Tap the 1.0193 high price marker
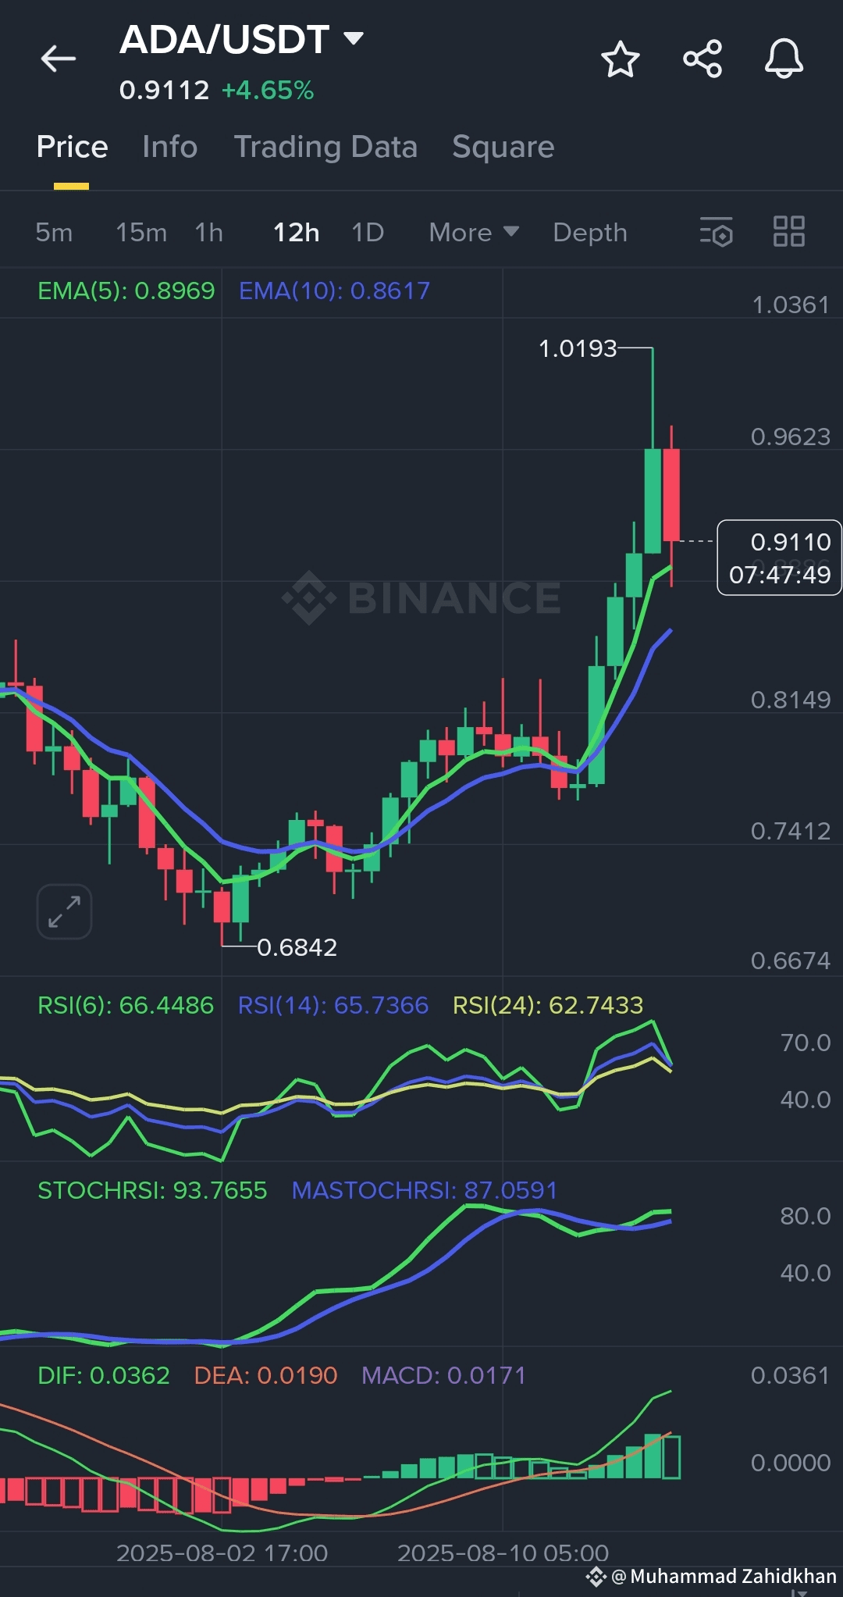 point(578,348)
